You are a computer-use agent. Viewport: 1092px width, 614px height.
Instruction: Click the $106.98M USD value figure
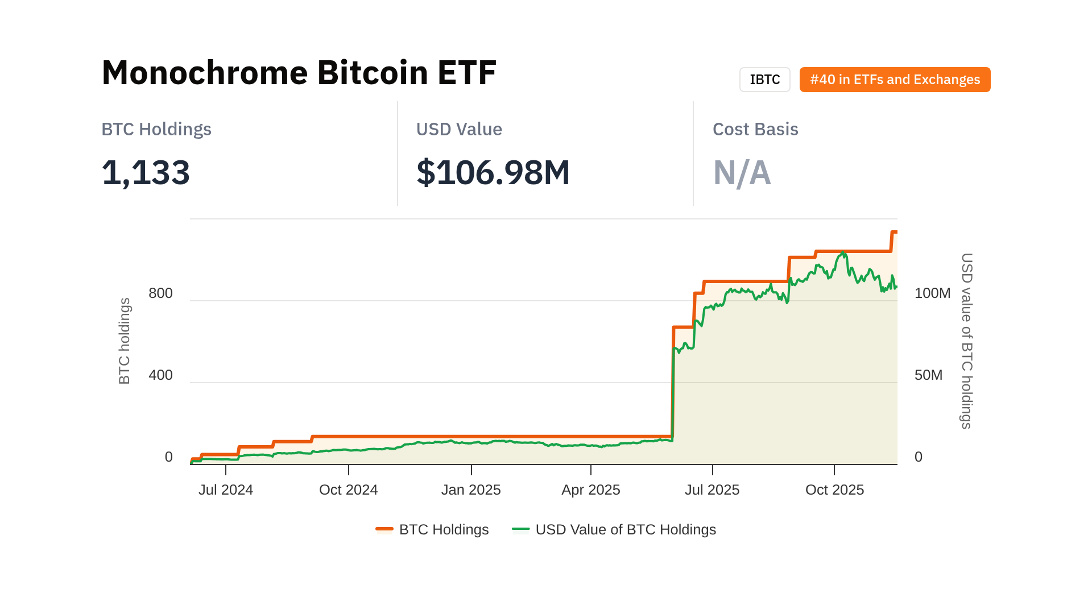point(493,172)
